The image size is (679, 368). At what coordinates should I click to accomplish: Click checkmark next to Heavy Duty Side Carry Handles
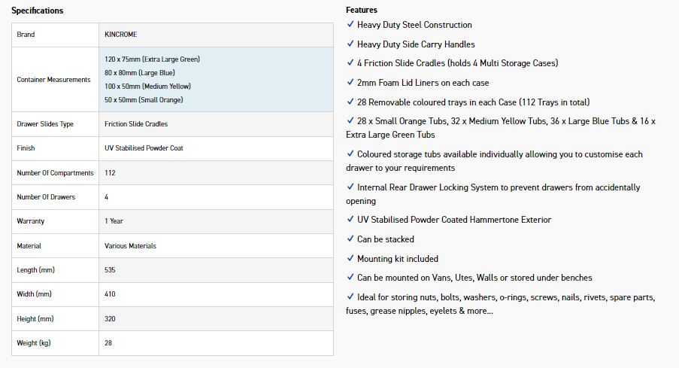tap(350, 44)
